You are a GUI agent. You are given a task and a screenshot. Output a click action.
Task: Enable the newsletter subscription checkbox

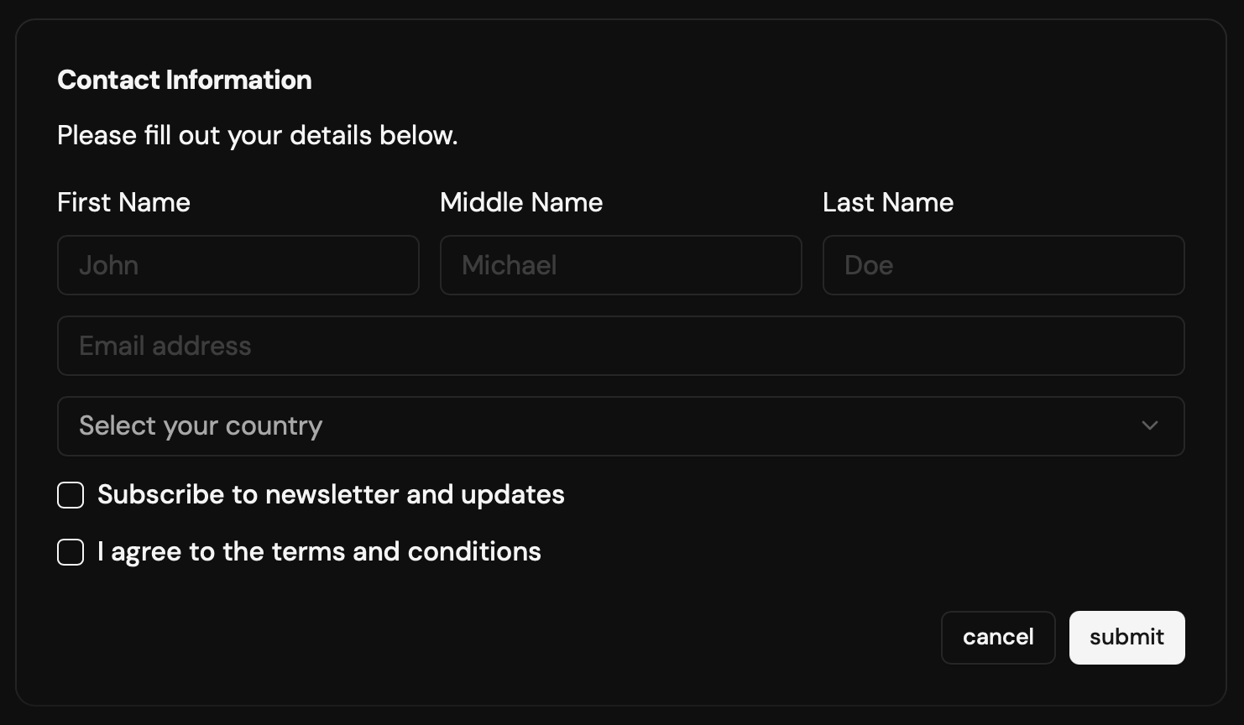(x=70, y=495)
